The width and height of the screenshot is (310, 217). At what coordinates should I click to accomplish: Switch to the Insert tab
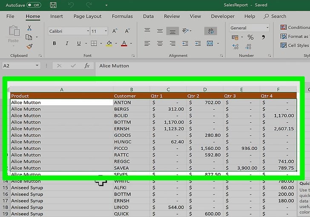coord(56,16)
